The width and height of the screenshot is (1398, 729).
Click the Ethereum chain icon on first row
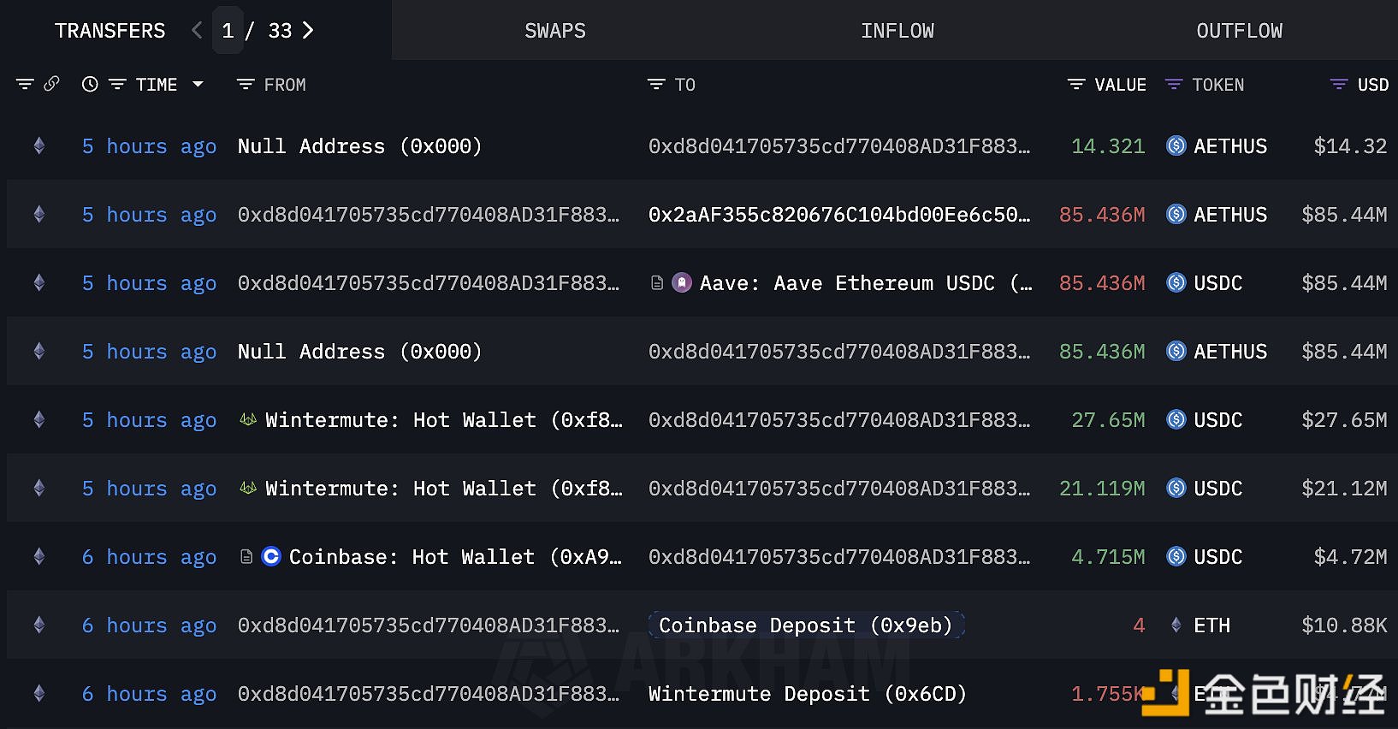click(x=39, y=146)
